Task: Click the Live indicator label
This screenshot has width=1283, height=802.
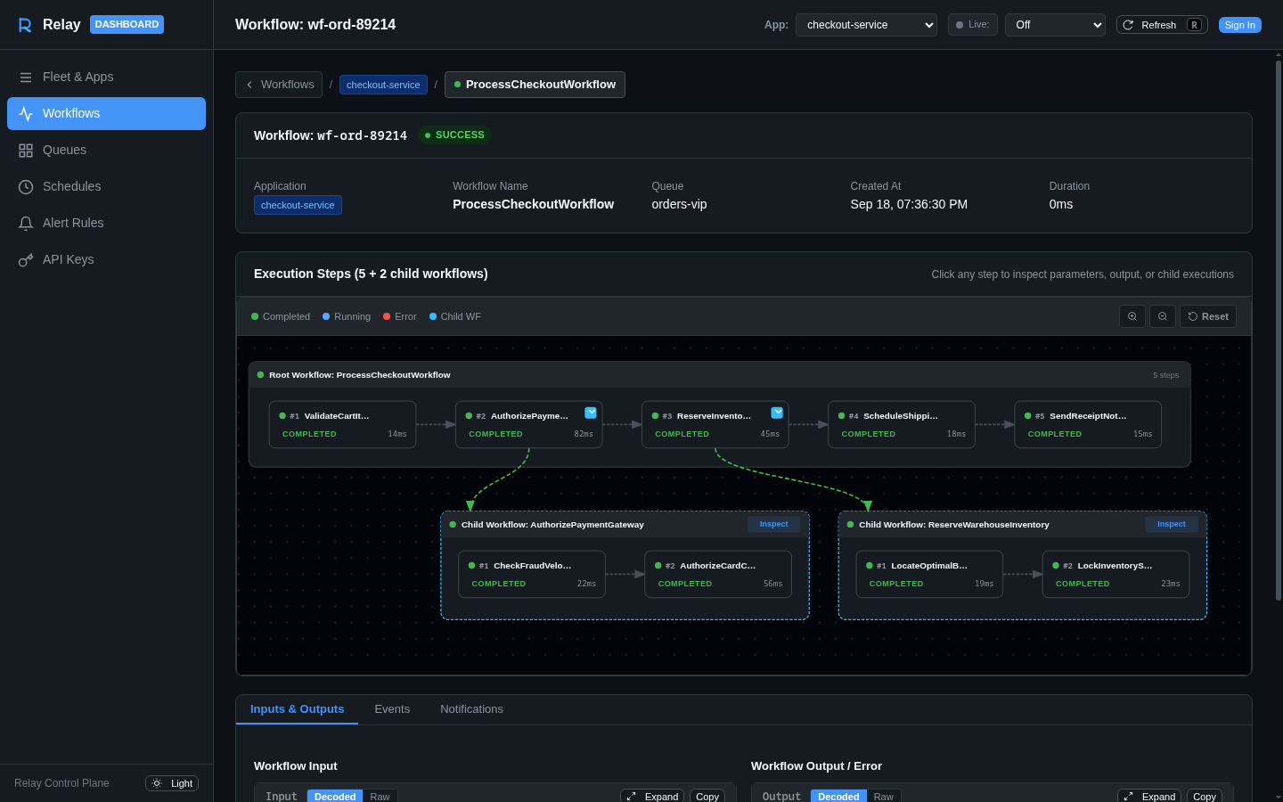Action: pyautogui.click(x=973, y=25)
